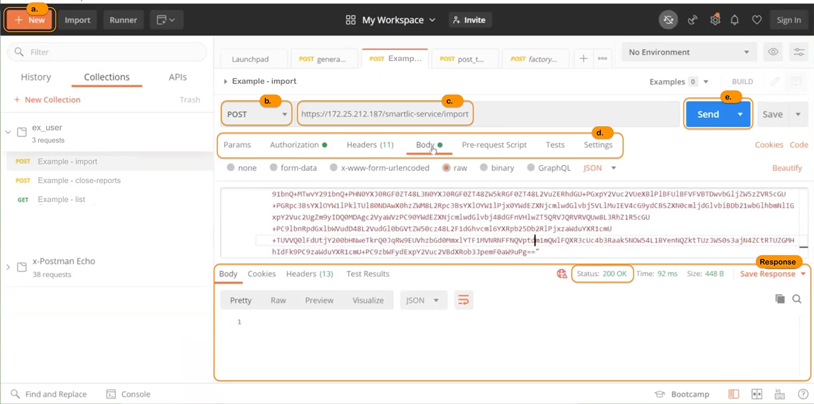Click the ex_user collection folder icon
814x404 pixels.
[22, 132]
